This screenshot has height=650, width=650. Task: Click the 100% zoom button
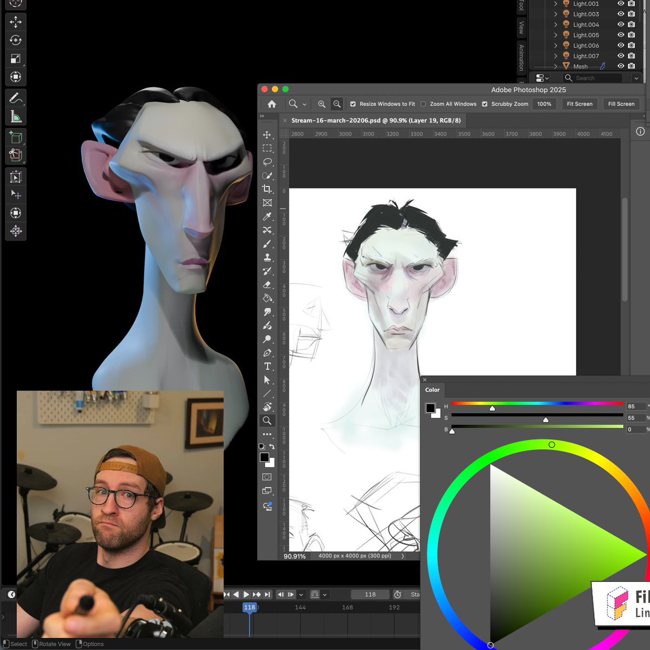544,104
